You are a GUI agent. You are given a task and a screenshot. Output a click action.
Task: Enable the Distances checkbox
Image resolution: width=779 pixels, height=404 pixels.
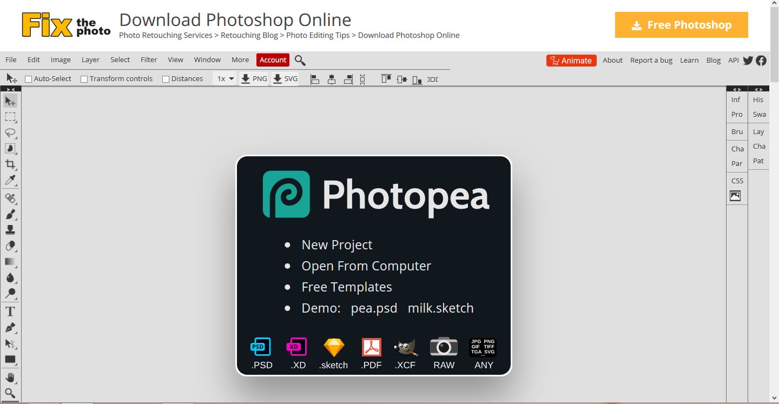pyautogui.click(x=166, y=79)
